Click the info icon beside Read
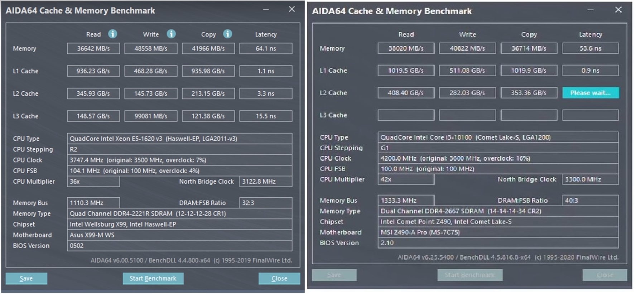The image size is (636, 294). pos(112,34)
